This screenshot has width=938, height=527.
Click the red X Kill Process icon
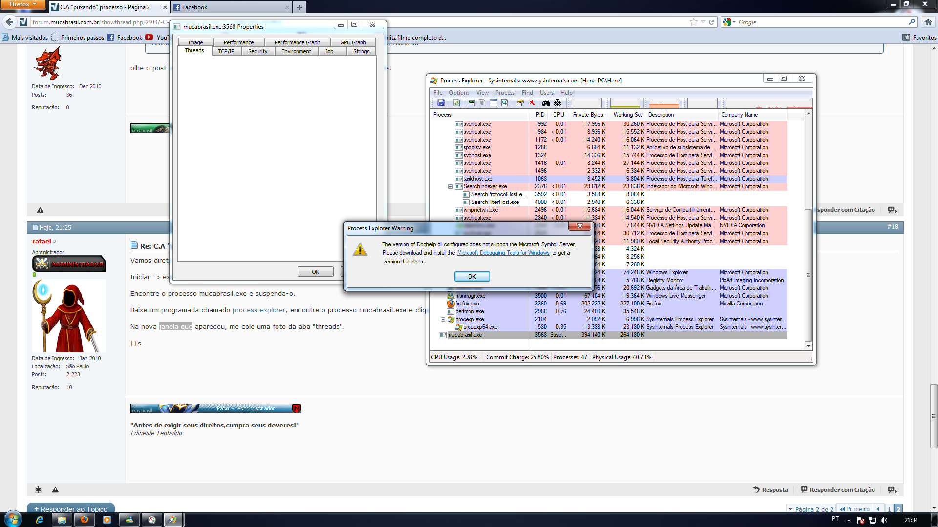(x=532, y=103)
